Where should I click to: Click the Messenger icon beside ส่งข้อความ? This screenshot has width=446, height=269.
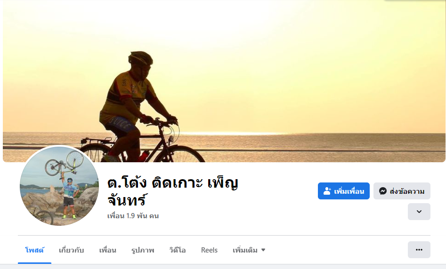pos(383,191)
